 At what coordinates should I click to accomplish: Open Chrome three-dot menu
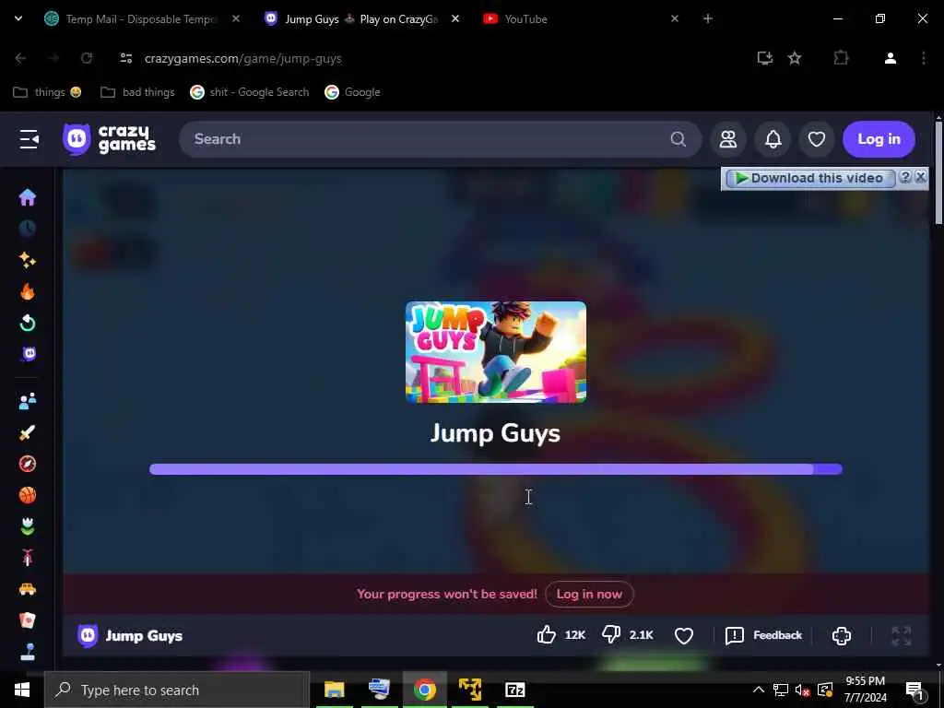(x=924, y=58)
